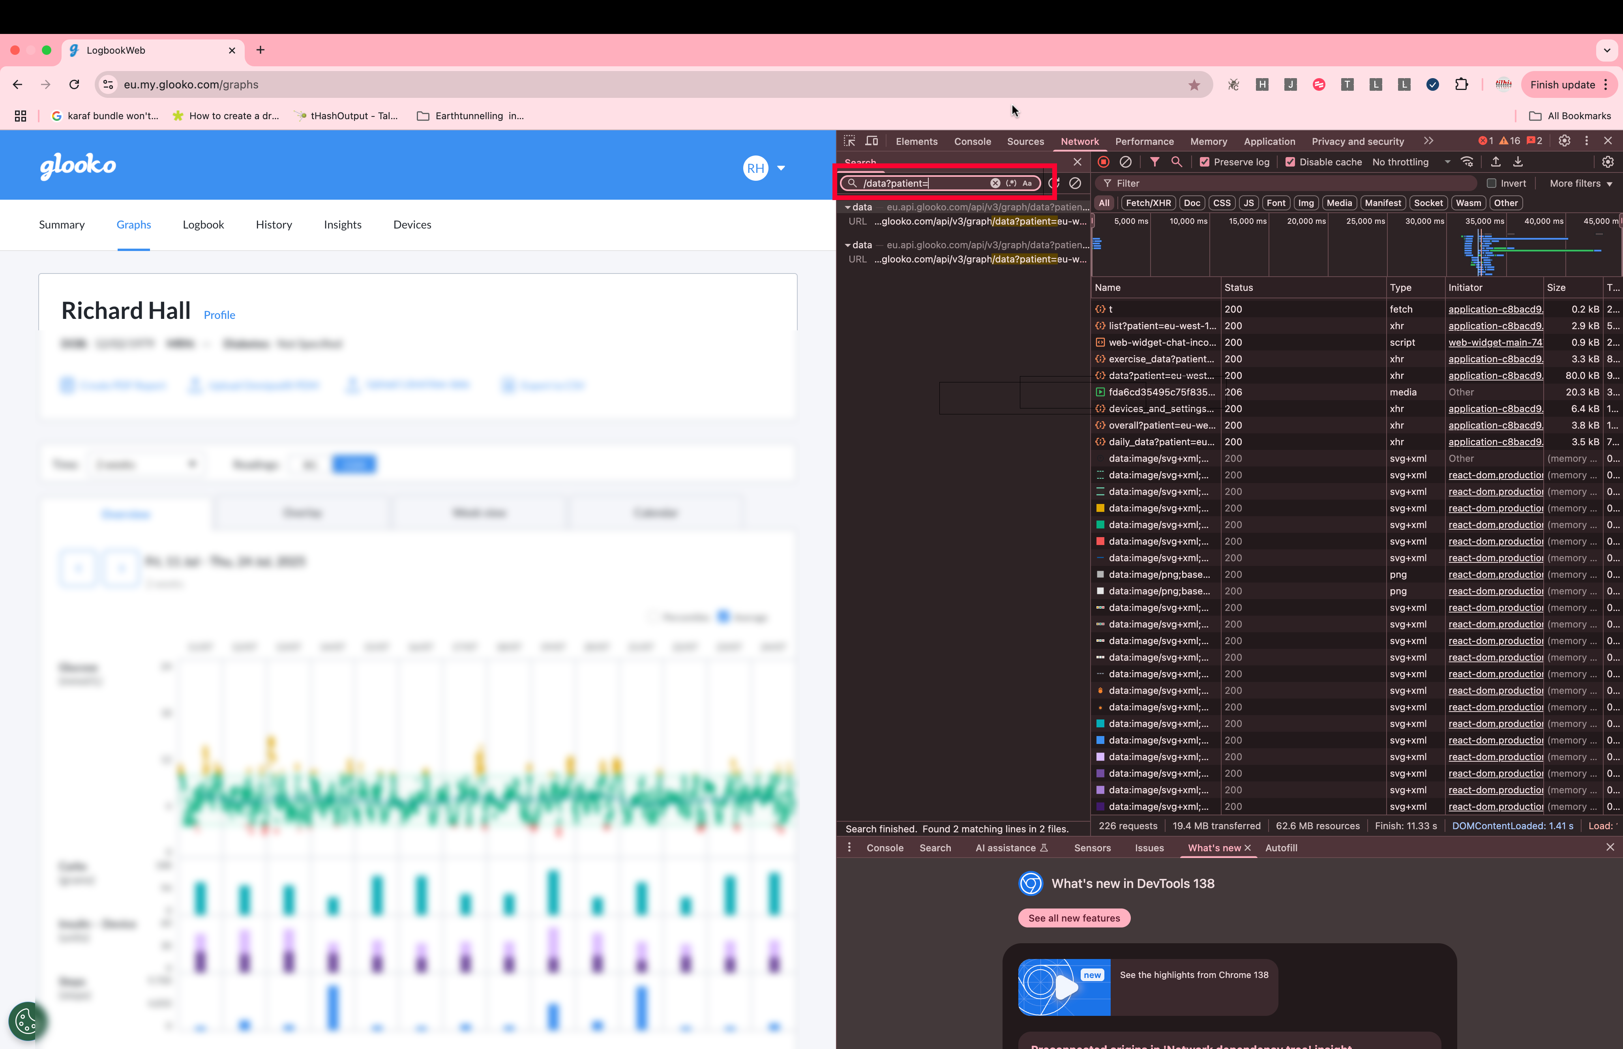Toggle the device toolbar icon
This screenshot has width=1623, height=1049.
872,141
